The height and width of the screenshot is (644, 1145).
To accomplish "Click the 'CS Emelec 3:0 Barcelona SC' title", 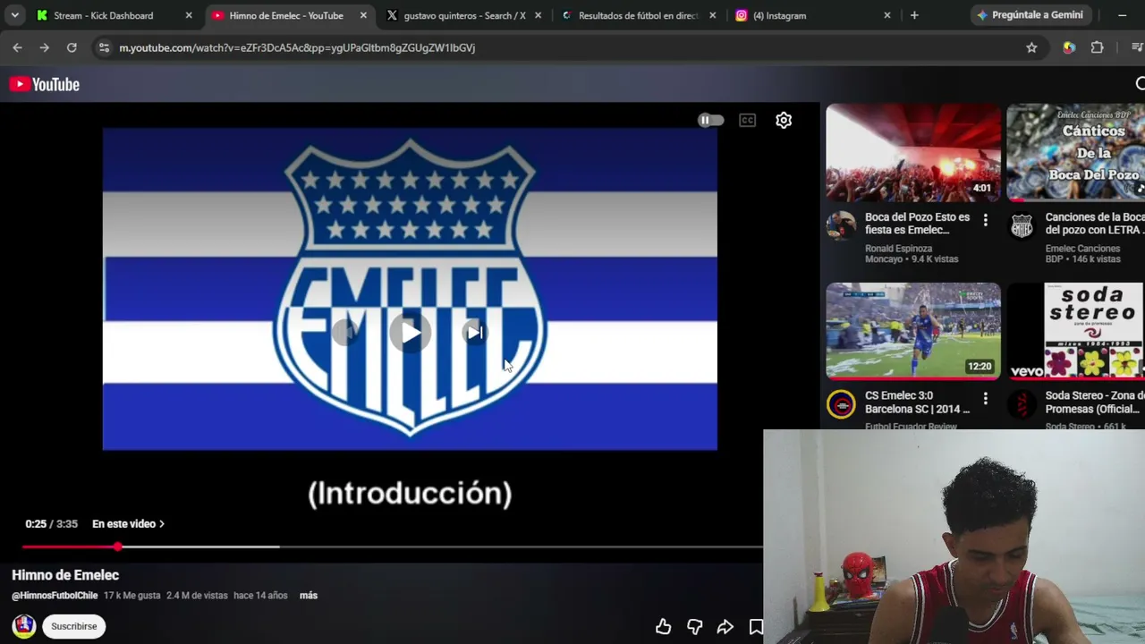I will pos(918,402).
